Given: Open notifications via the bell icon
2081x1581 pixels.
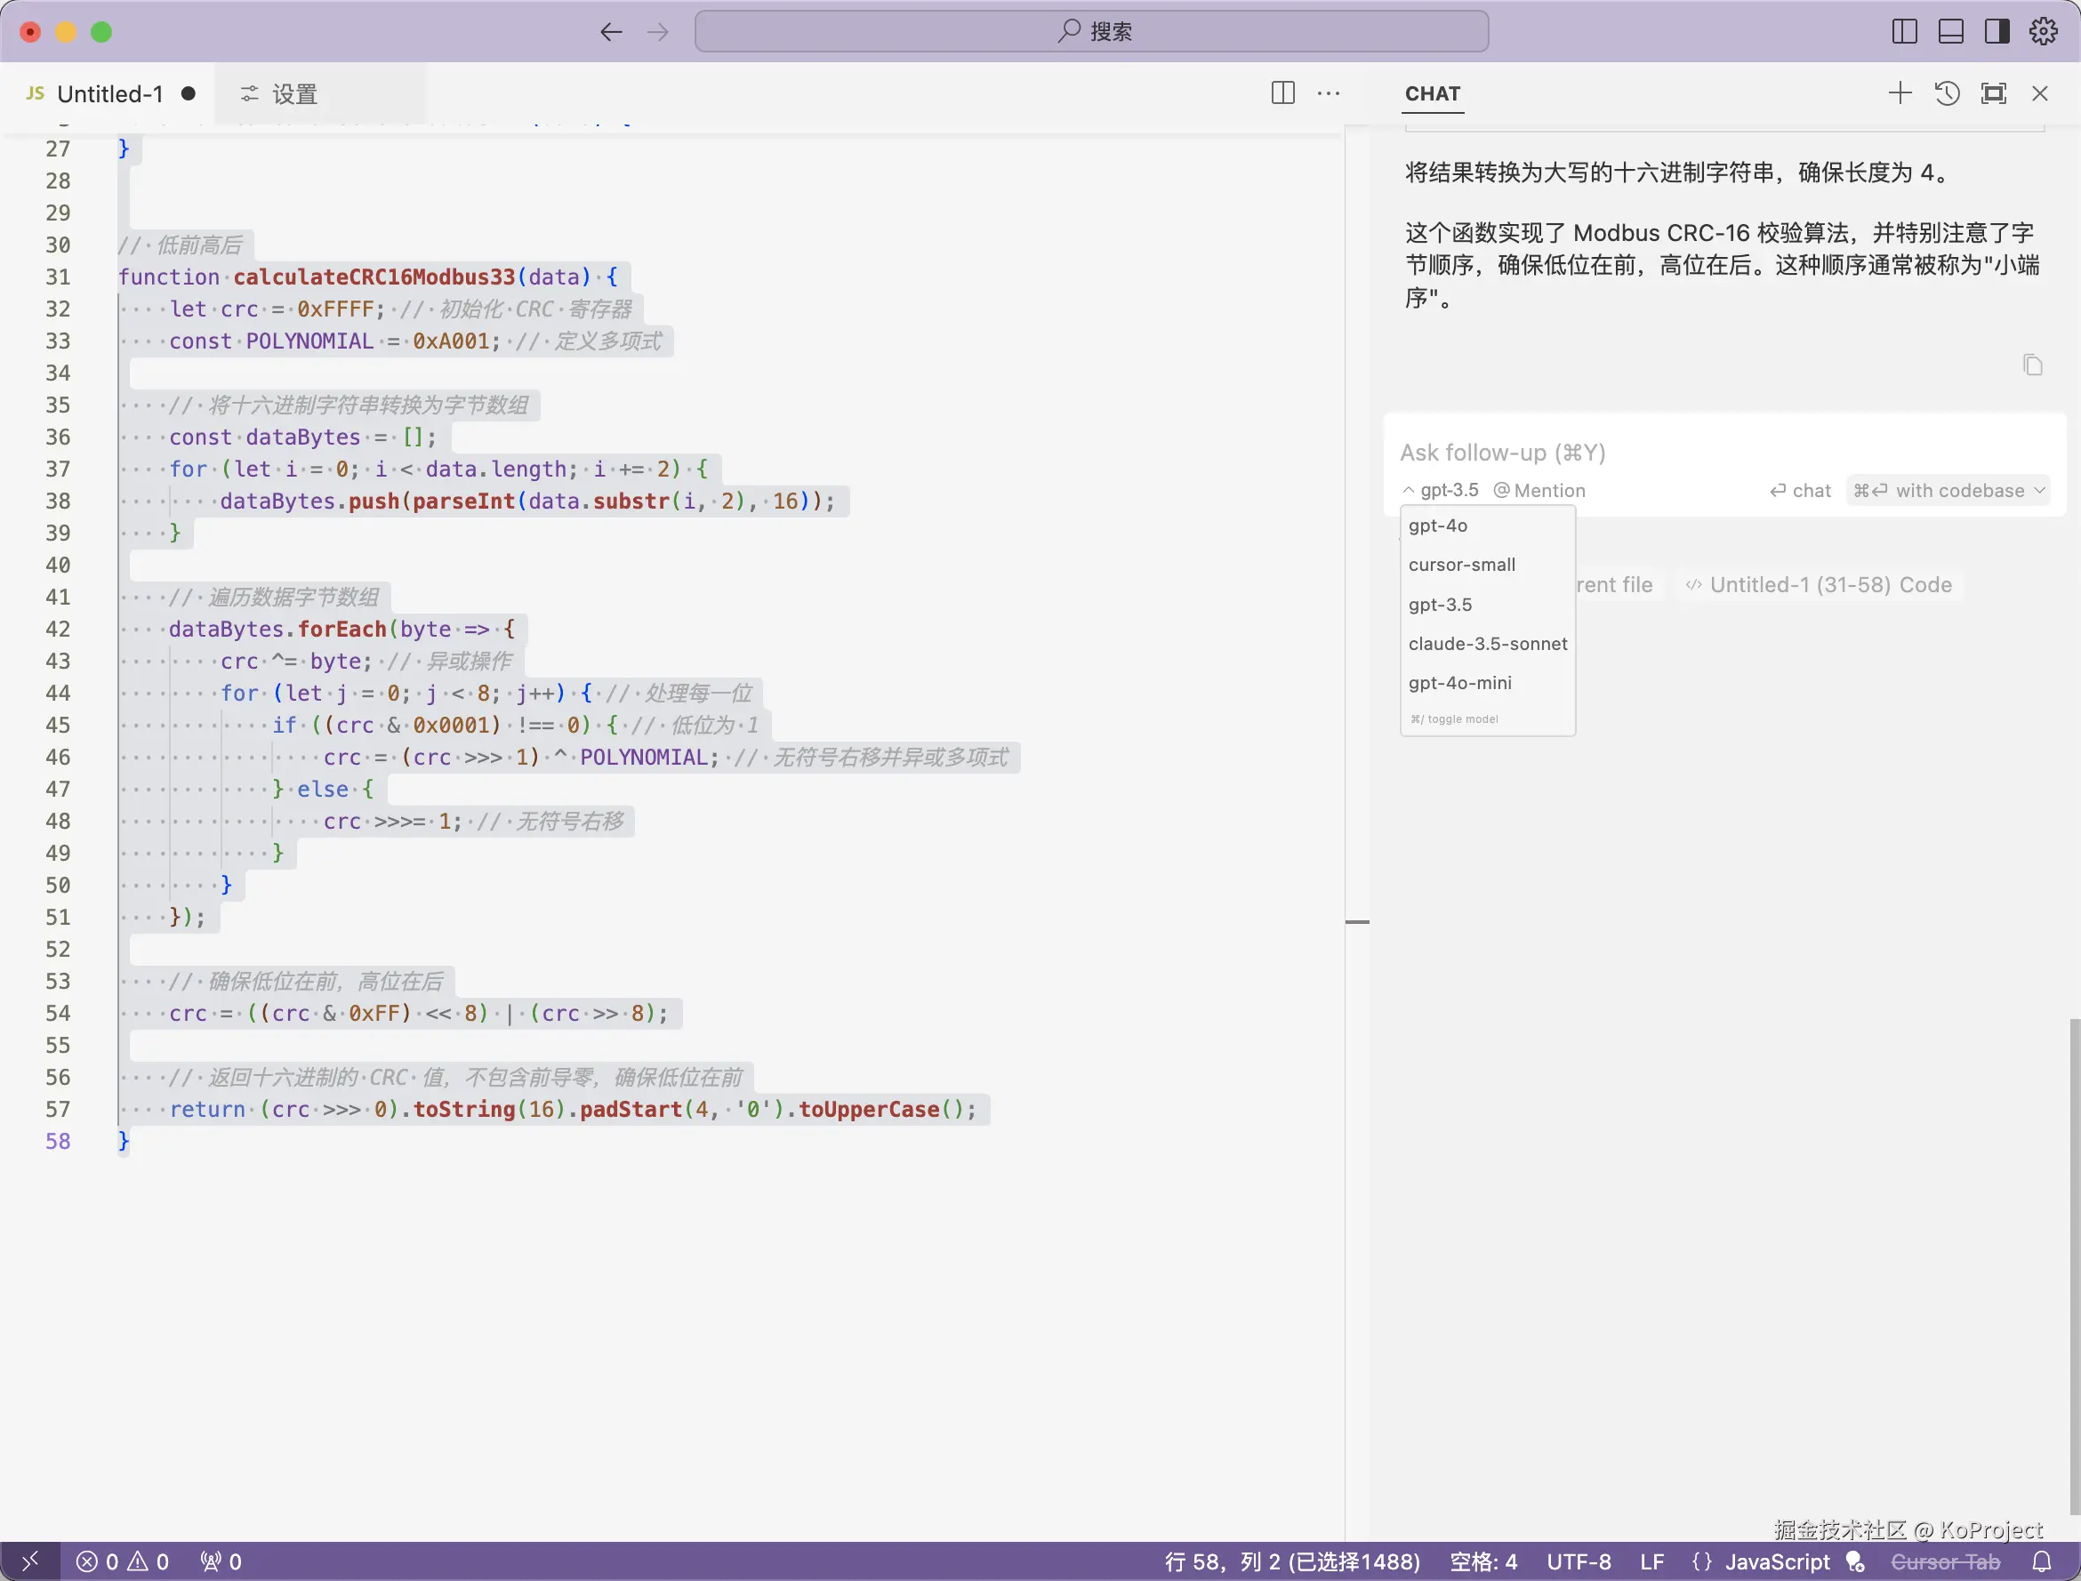Looking at the screenshot, I should (x=2039, y=1561).
